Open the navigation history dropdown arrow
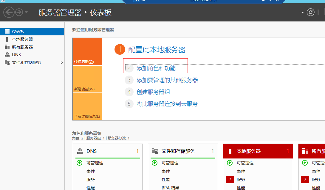The height and width of the screenshot is (190, 325). pyautogui.click(x=26, y=12)
